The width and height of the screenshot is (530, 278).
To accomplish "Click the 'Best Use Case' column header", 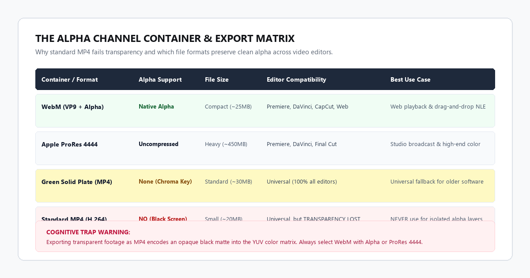I will pyautogui.click(x=410, y=79).
